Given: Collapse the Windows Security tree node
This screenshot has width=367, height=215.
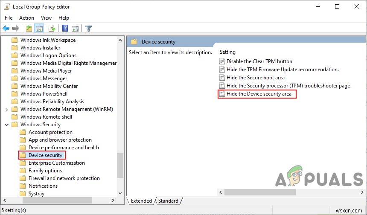Looking at the screenshot, I should (x=6, y=125).
